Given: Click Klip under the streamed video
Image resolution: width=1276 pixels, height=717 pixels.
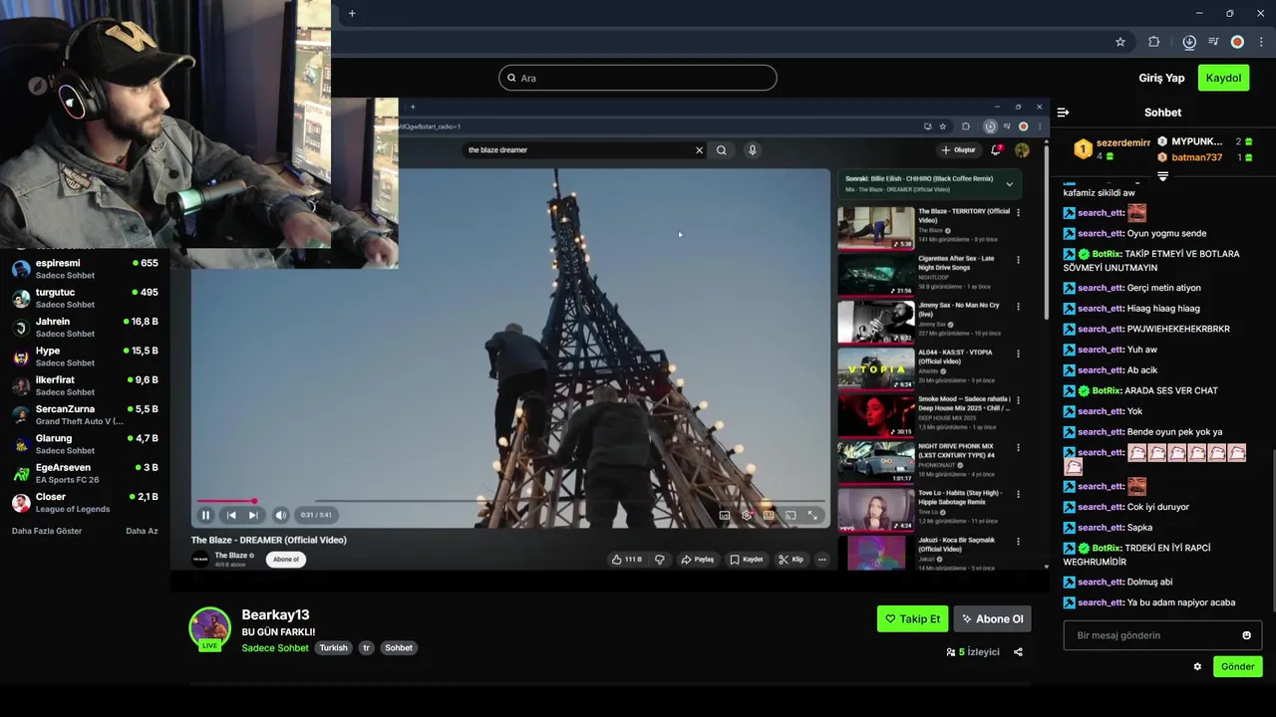Looking at the screenshot, I should pyautogui.click(x=791, y=560).
